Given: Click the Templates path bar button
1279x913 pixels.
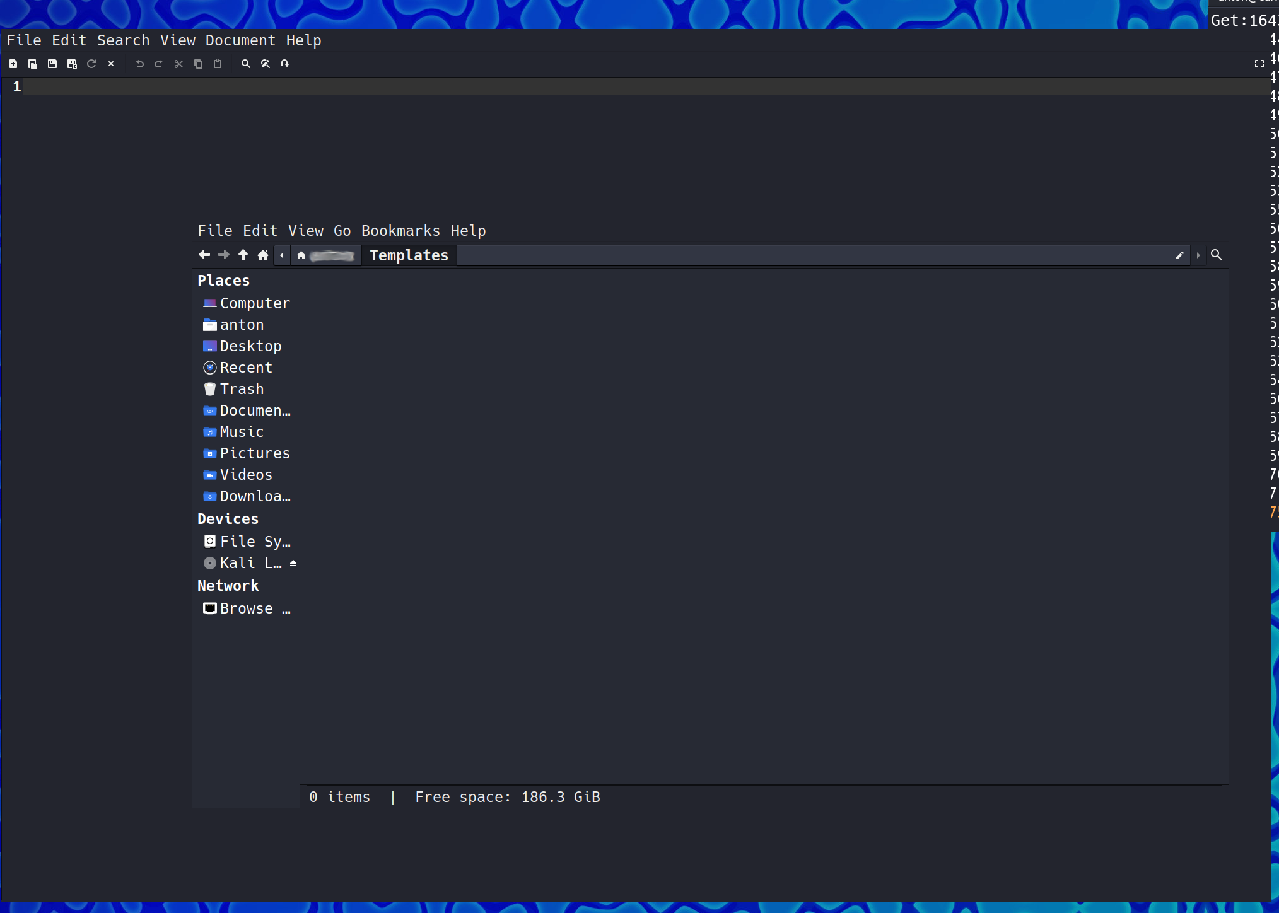Looking at the screenshot, I should pyautogui.click(x=409, y=255).
